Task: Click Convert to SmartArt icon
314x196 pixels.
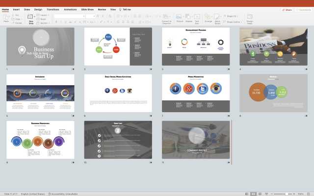Action: pos(166,17)
